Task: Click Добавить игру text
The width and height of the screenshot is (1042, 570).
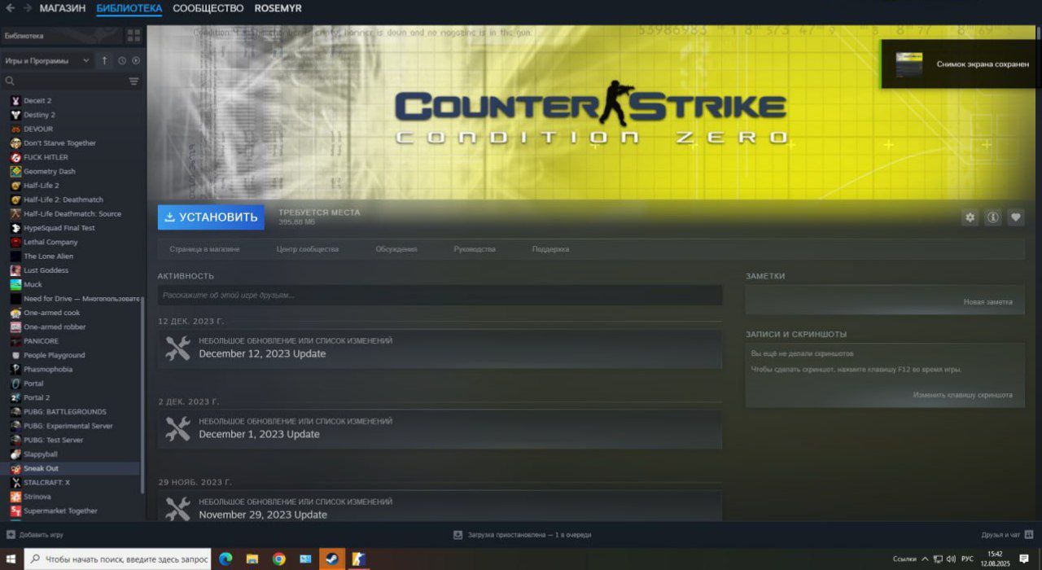Action: click(x=41, y=535)
